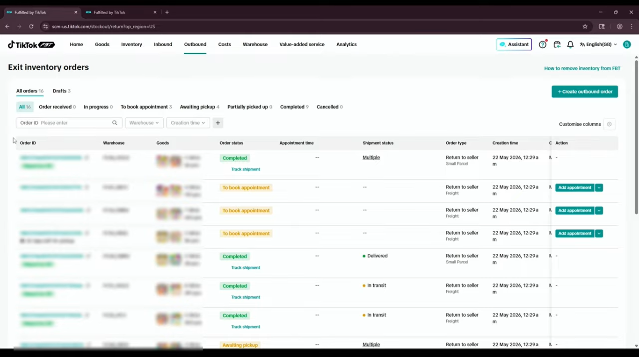Expand arrow beside third Add appointment button
Screen dimensions: 639x357
[599, 233]
